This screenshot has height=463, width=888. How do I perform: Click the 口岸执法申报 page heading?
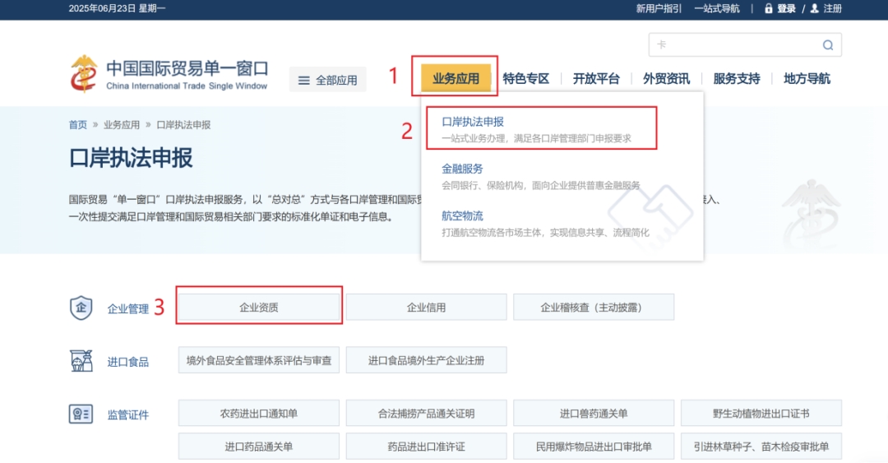click(131, 158)
